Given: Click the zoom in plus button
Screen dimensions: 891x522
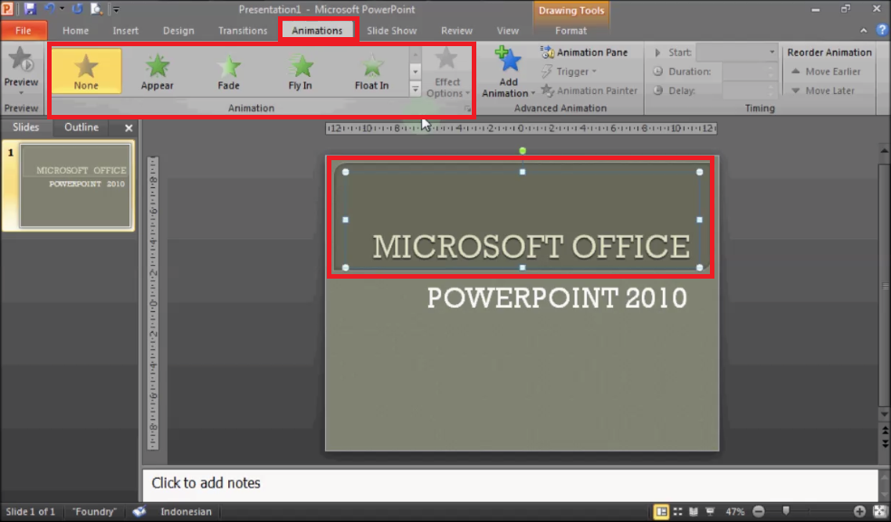Looking at the screenshot, I should click(x=859, y=512).
